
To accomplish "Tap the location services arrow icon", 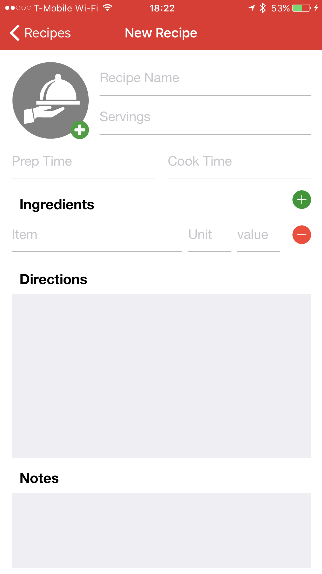I will coord(252,8).
